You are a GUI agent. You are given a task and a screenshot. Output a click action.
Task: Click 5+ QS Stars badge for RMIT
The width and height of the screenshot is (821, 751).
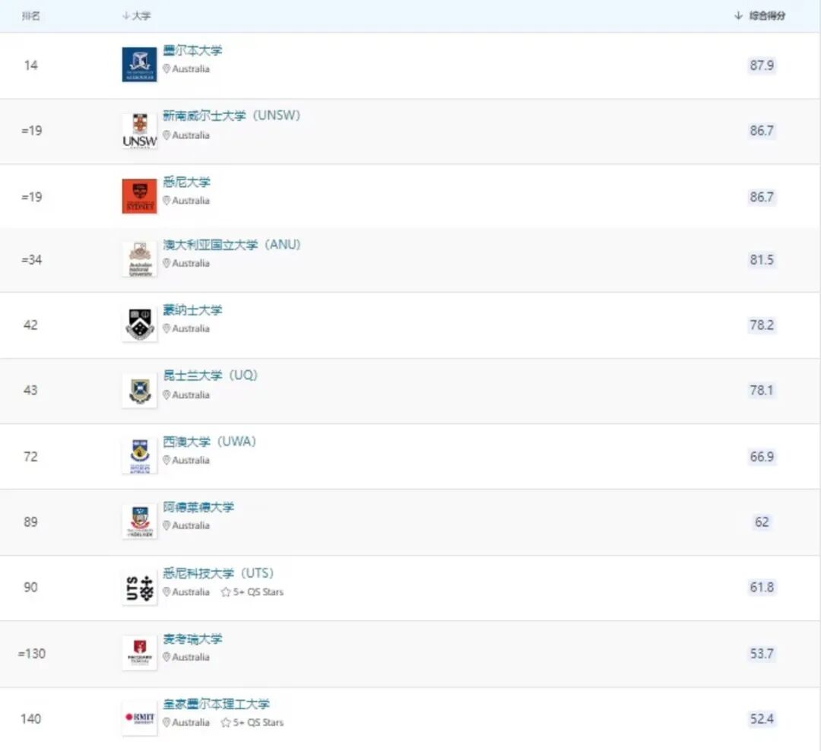252,723
